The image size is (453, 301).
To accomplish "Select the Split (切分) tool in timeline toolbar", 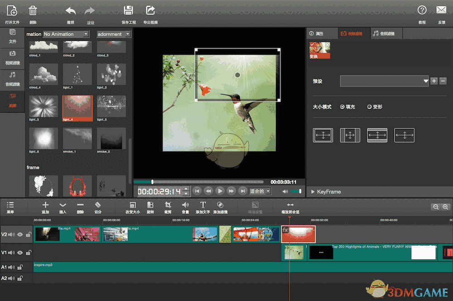I will [x=97, y=205].
